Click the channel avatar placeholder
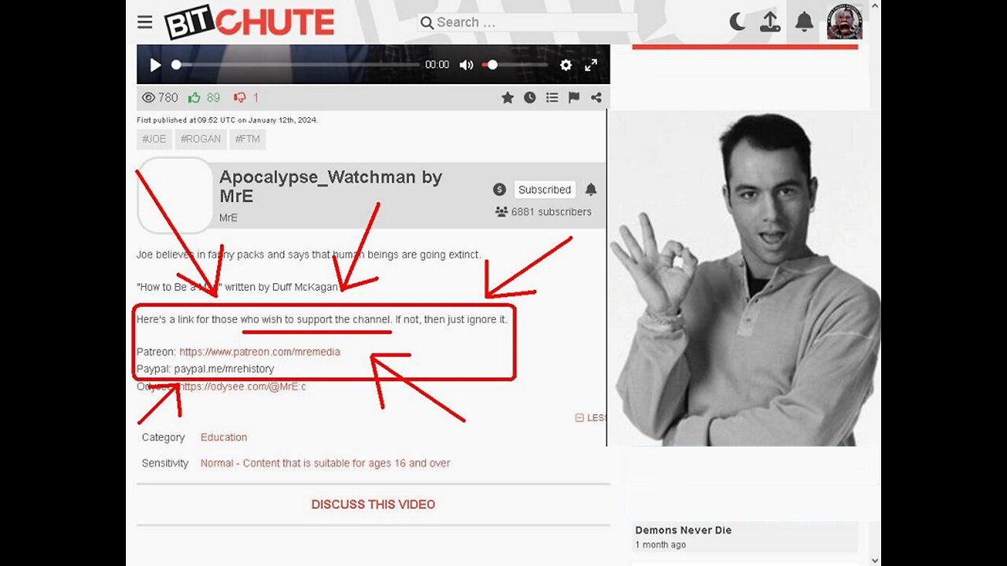This screenshot has width=1007, height=566. point(175,195)
